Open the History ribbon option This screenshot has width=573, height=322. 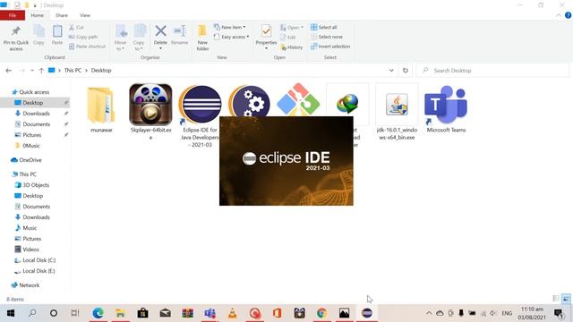click(x=292, y=47)
